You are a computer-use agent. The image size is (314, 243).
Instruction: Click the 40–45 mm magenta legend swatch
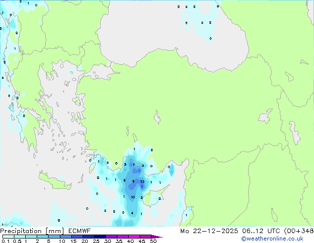pyautogui.click(x=134, y=237)
